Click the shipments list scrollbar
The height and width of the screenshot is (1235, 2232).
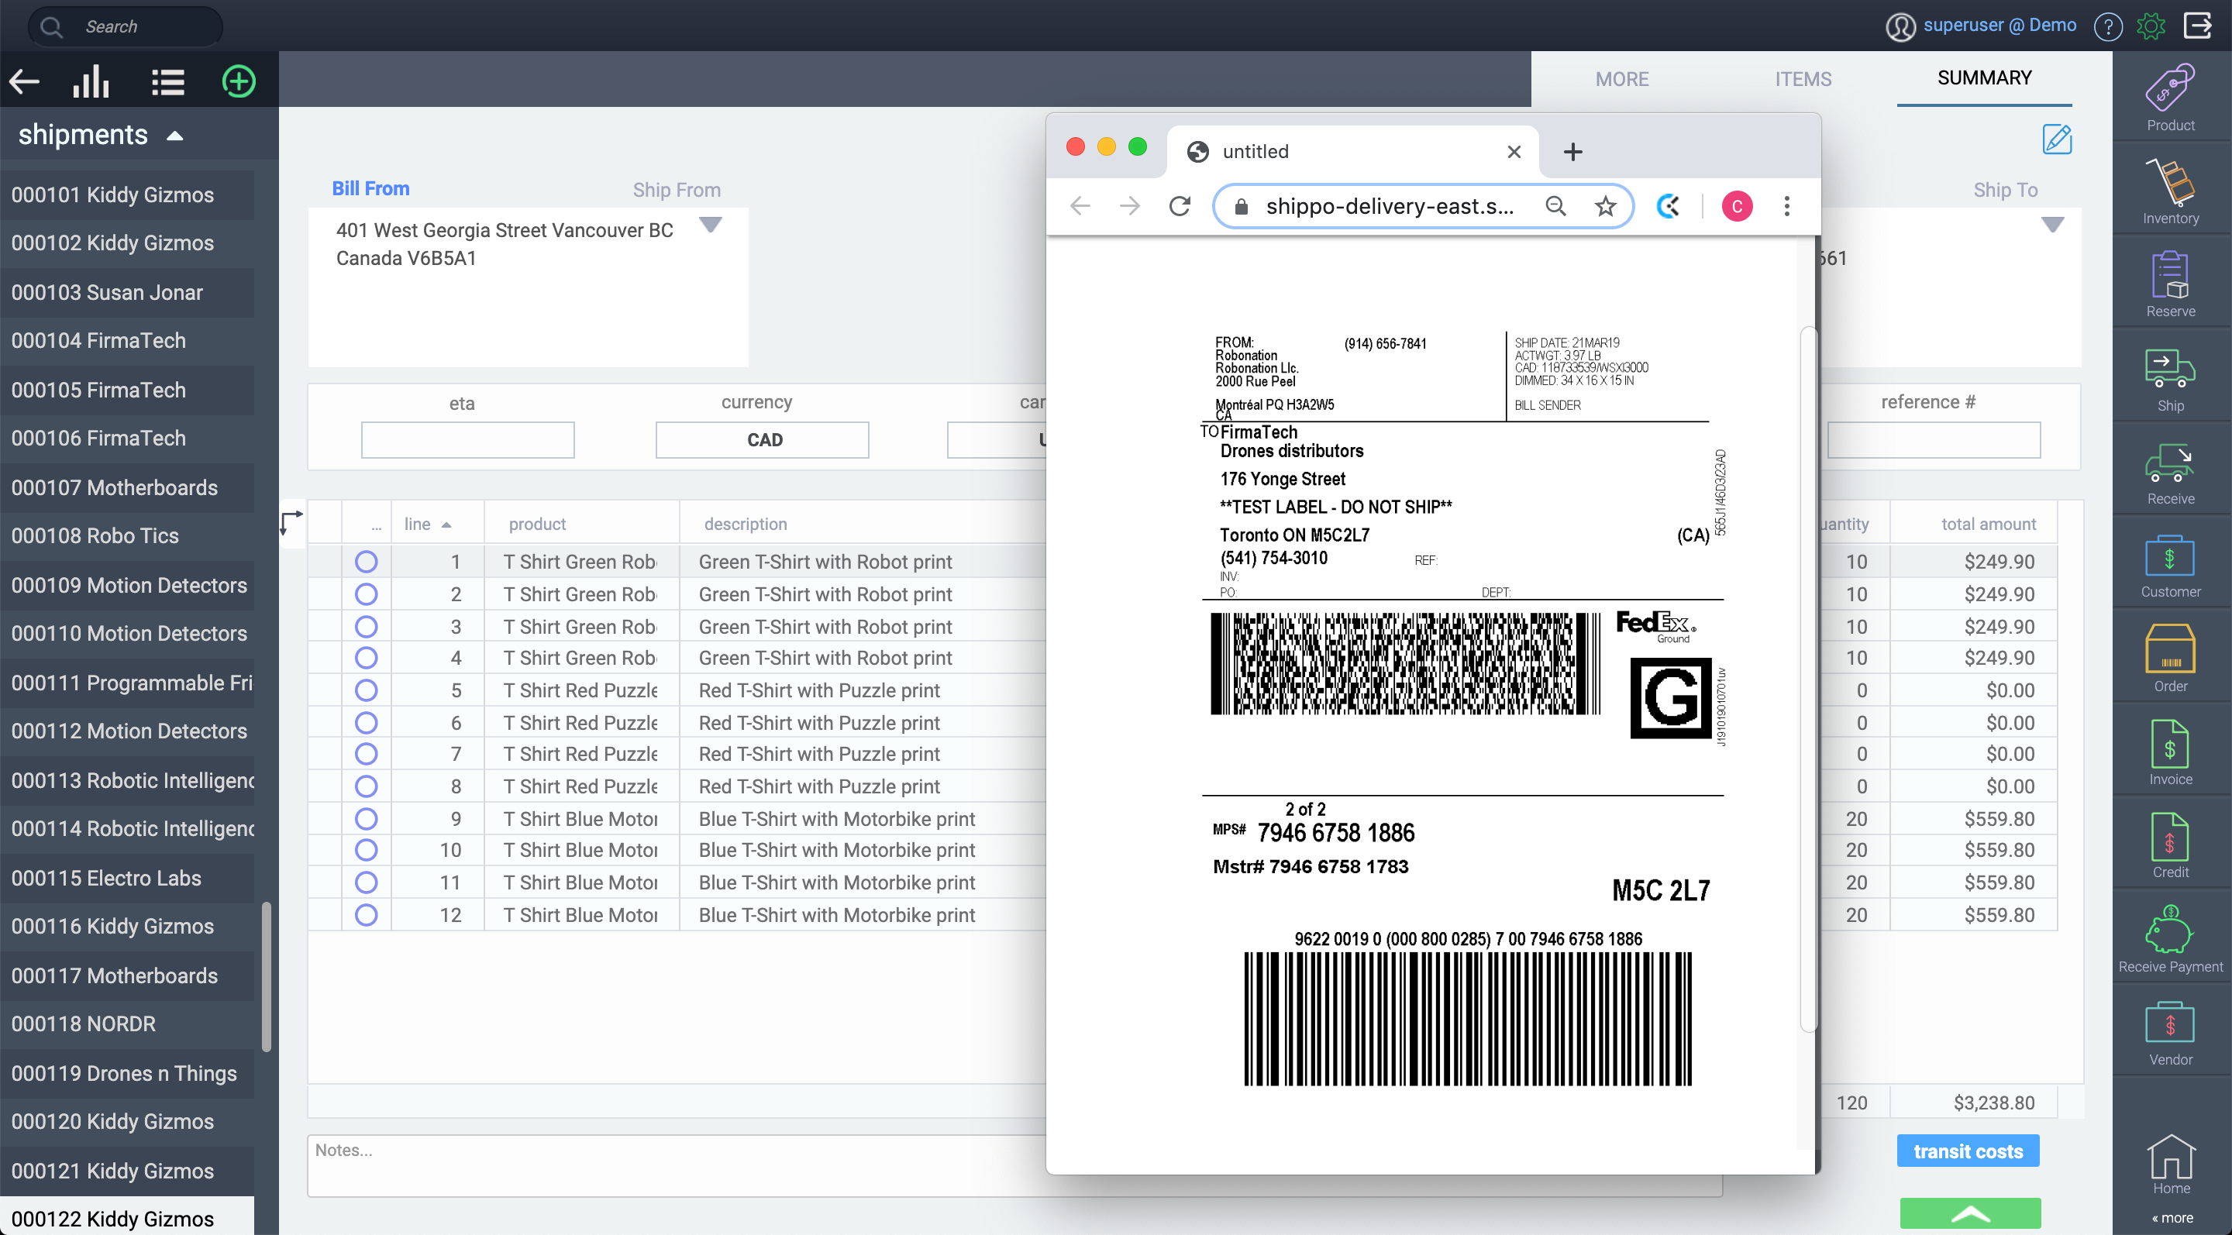pos(266,976)
